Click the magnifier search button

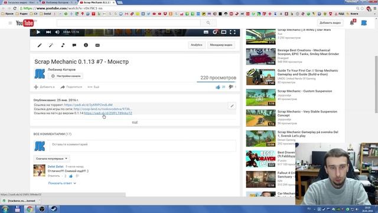pos(208,22)
